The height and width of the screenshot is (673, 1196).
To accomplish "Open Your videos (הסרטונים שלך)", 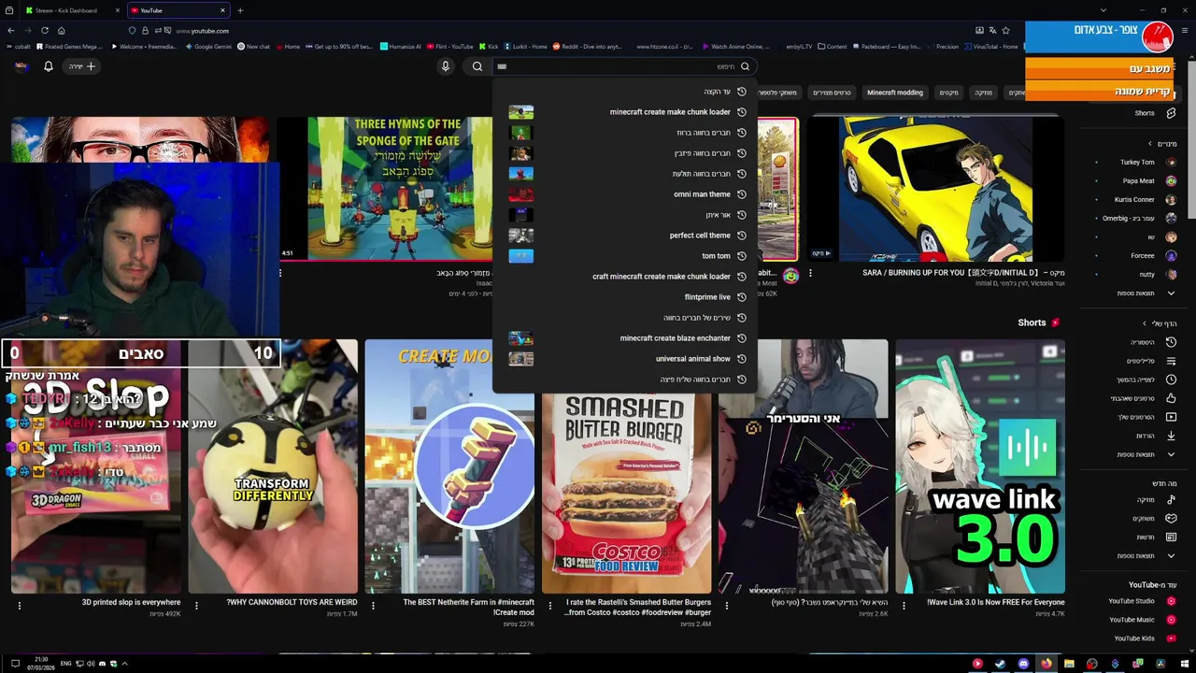I will click(1146, 417).
